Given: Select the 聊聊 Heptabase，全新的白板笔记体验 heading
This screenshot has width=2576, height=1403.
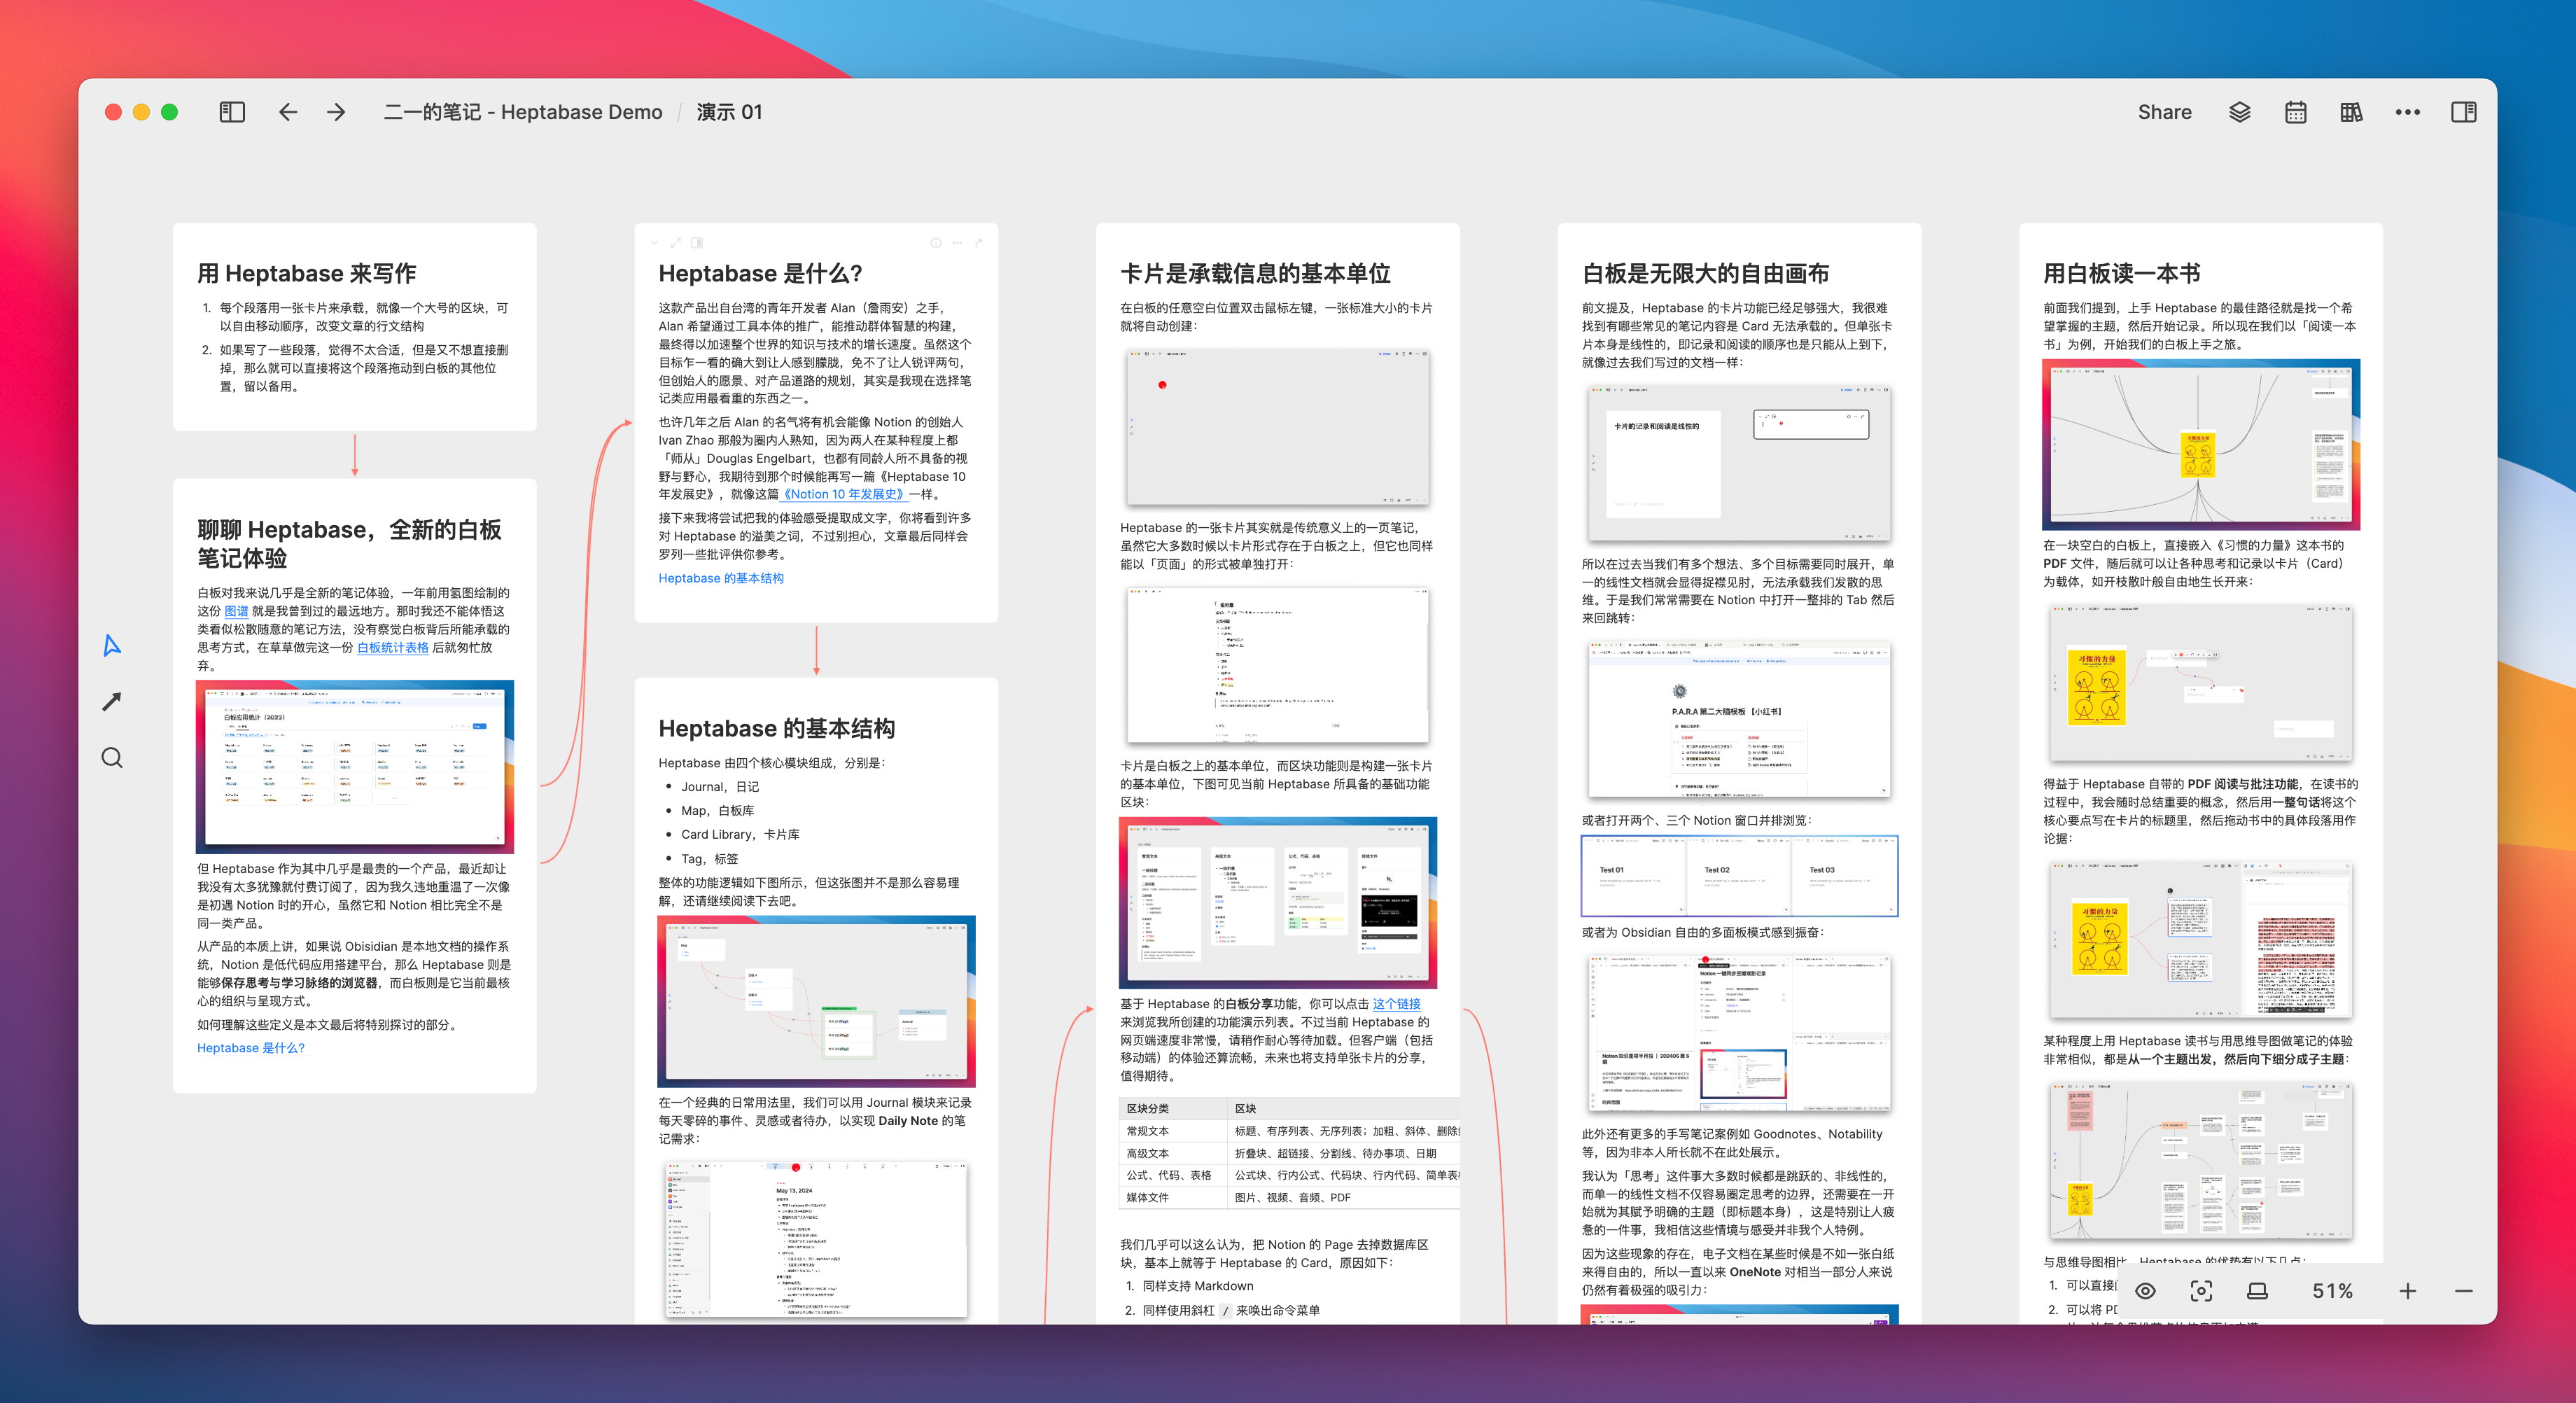Looking at the screenshot, I should pyautogui.click(x=349, y=543).
